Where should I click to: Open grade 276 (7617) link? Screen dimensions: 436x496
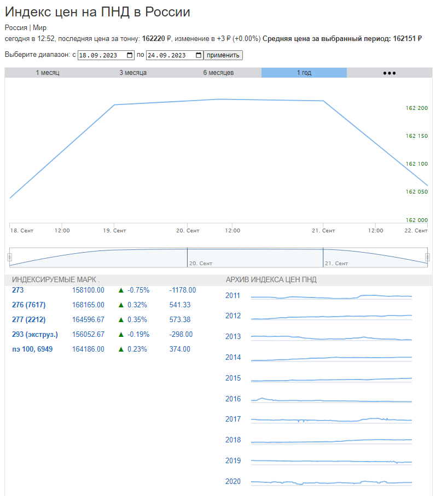(29, 305)
